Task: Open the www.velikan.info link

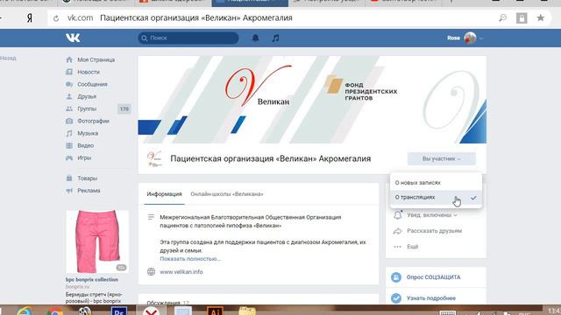Action: click(181, 272)
